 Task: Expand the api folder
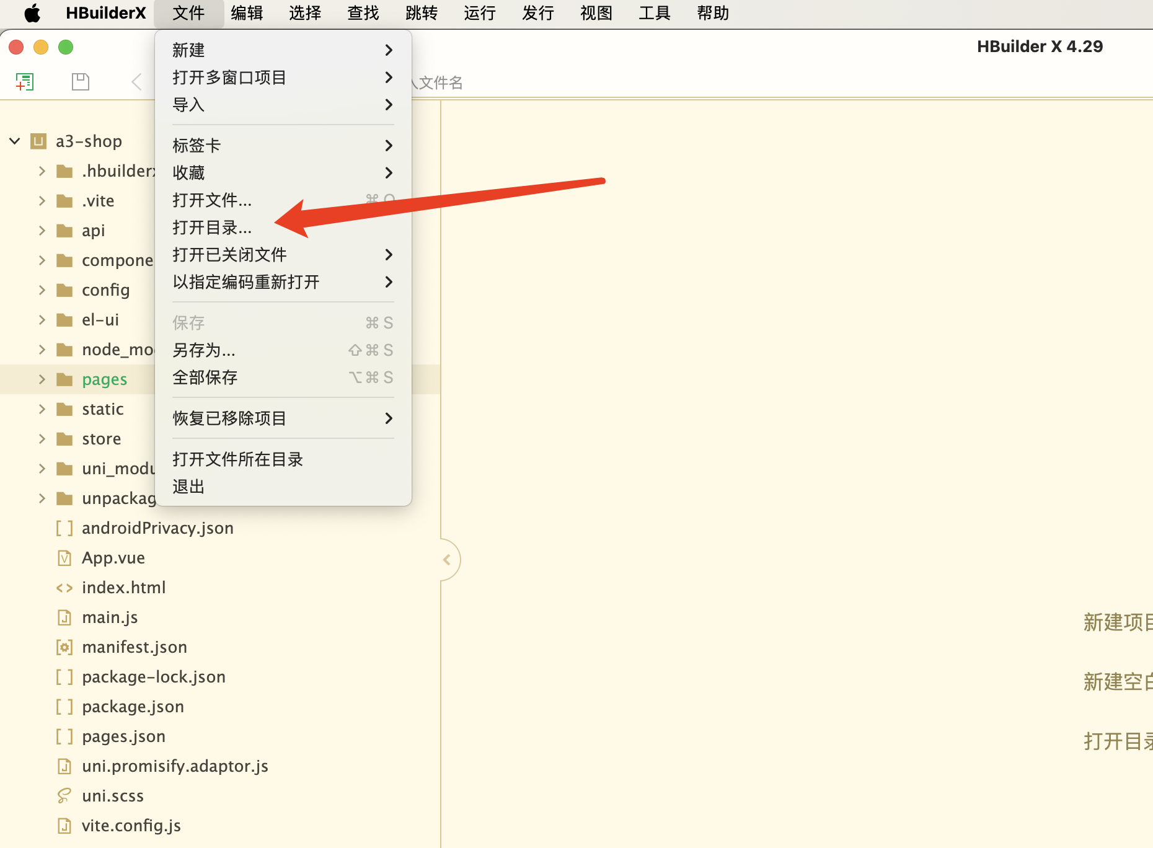(x=42, y=231)
